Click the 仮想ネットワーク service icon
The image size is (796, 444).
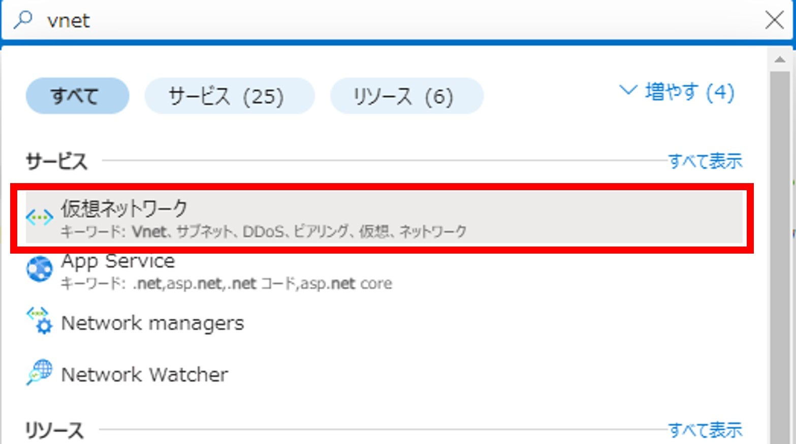click(x=40, y=218)
